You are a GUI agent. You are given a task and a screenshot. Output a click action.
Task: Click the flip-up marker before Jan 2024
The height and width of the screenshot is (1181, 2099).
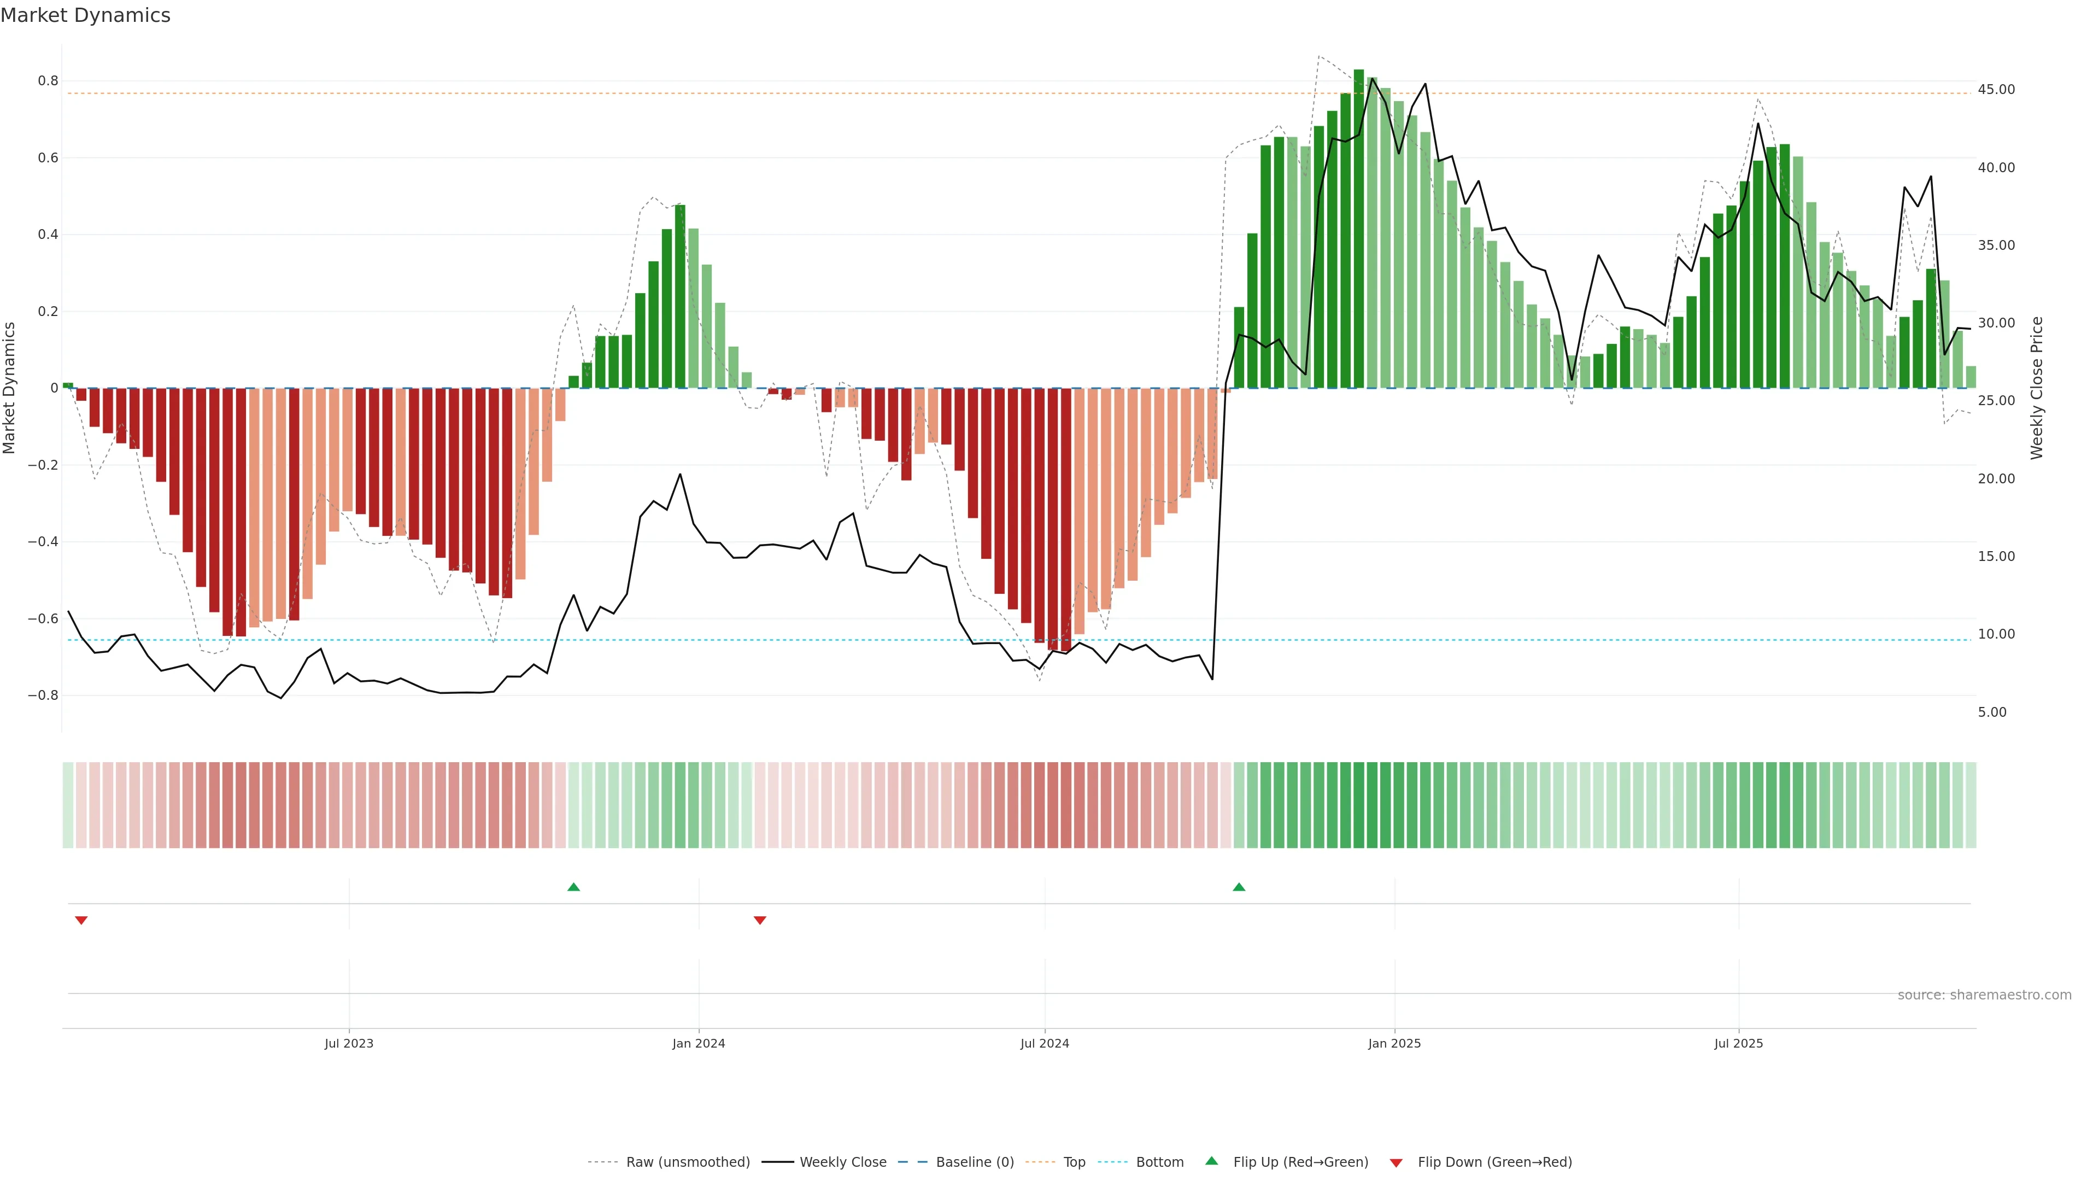573,887
